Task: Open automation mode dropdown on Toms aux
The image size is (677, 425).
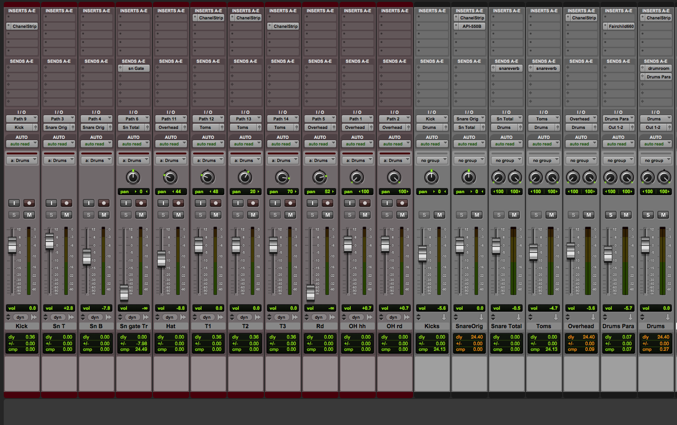Action: (x=544, y=144)
